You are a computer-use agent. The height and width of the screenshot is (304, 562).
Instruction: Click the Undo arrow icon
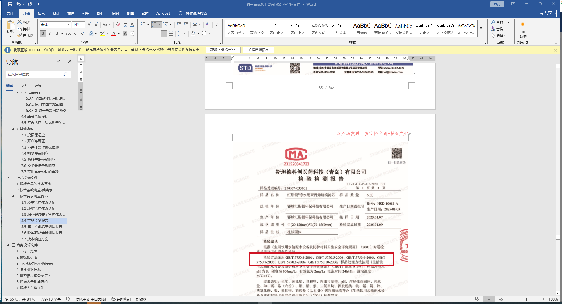pyautogui.click(x=19, y=4)
